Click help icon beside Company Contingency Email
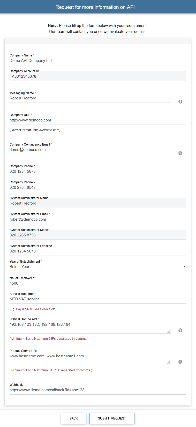The height and width of the screenshot is (427, 196). coord(180,153)
